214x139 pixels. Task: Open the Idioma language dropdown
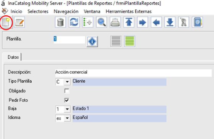point(67,118)
